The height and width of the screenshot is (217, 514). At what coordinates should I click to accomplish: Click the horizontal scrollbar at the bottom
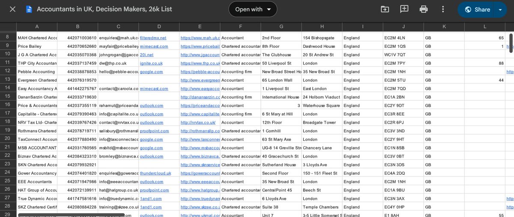[71, 215]
